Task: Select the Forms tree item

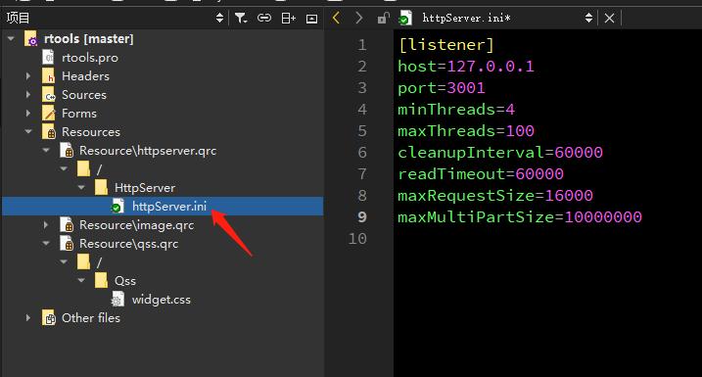Action: (79, 114)
